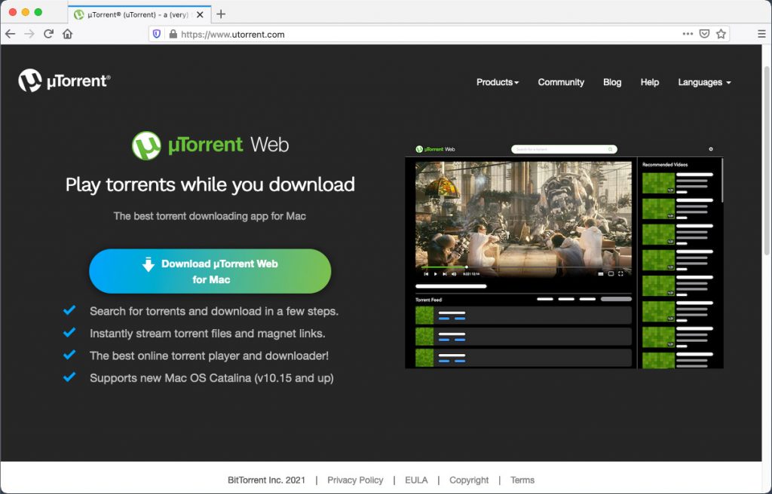Open the EULA link
This screenshot has width=772, height=494.
point(416,480)
